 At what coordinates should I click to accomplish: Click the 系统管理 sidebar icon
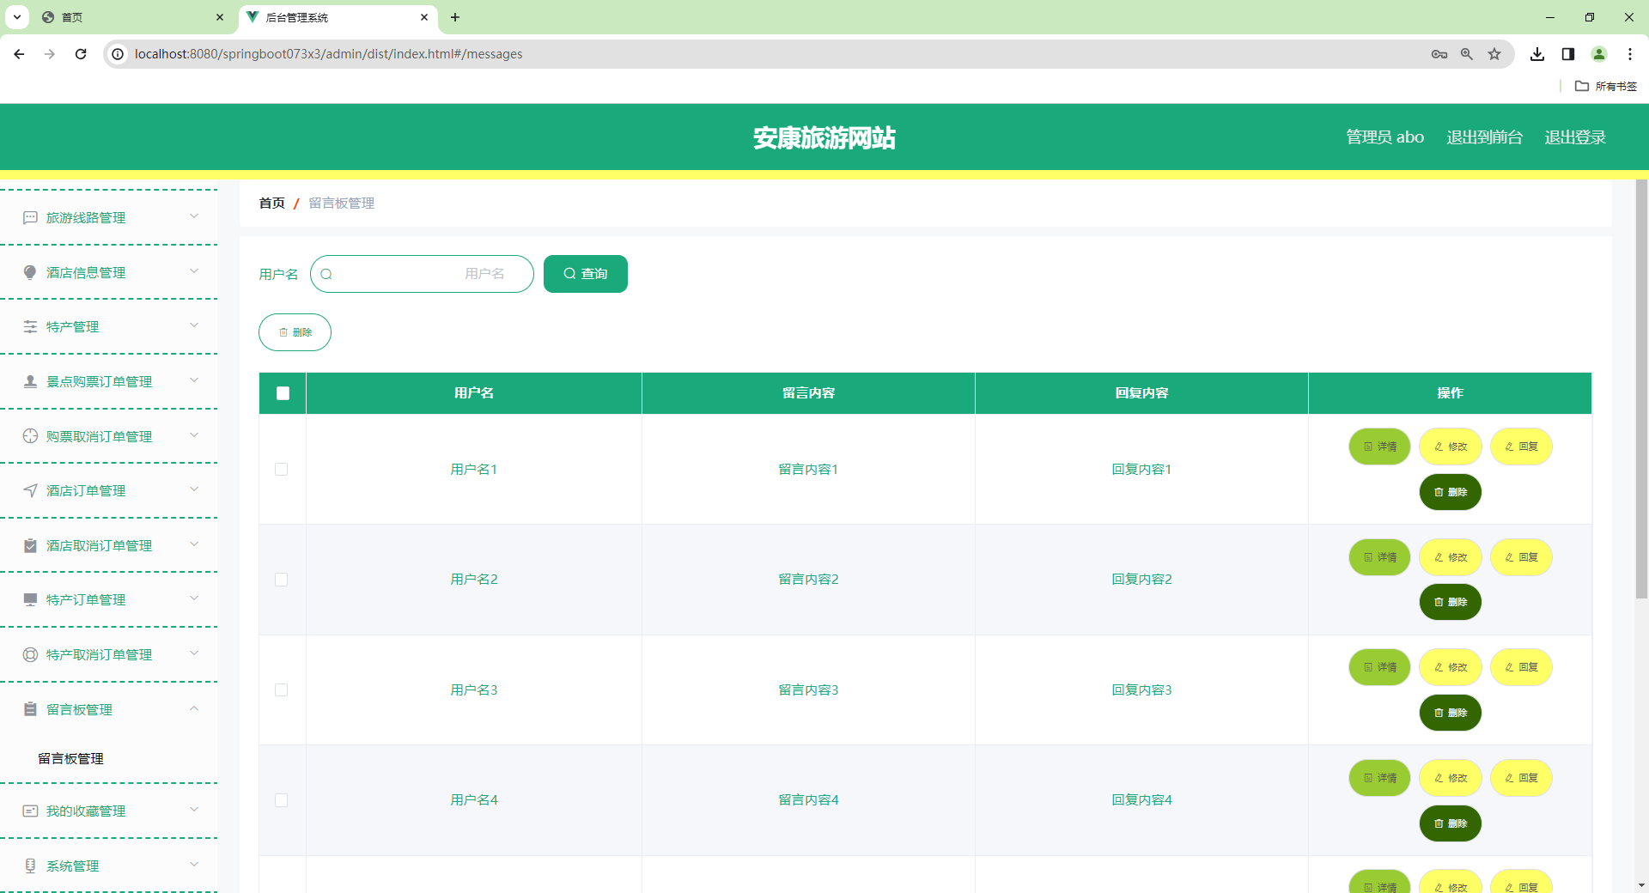[30, 866]
